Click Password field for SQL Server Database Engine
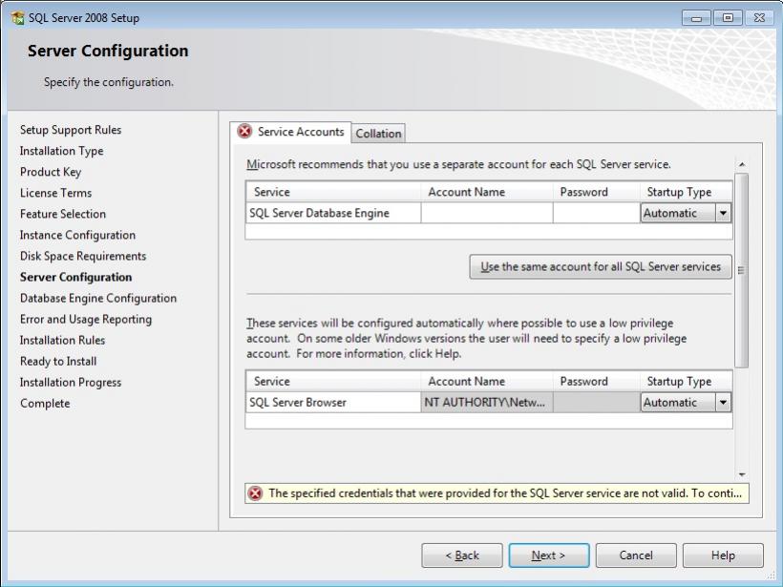 point(596,213)
